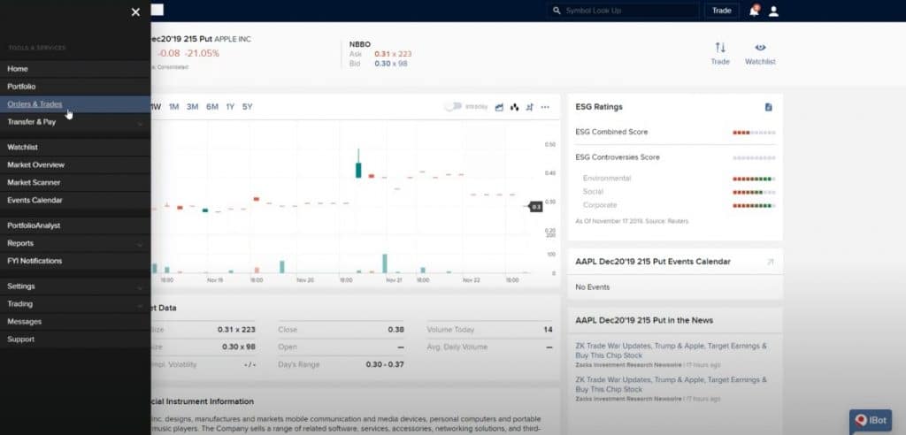This screenshot has height=435, width=906.
Task: Select the 1M chart range
Action: [174, 107]
